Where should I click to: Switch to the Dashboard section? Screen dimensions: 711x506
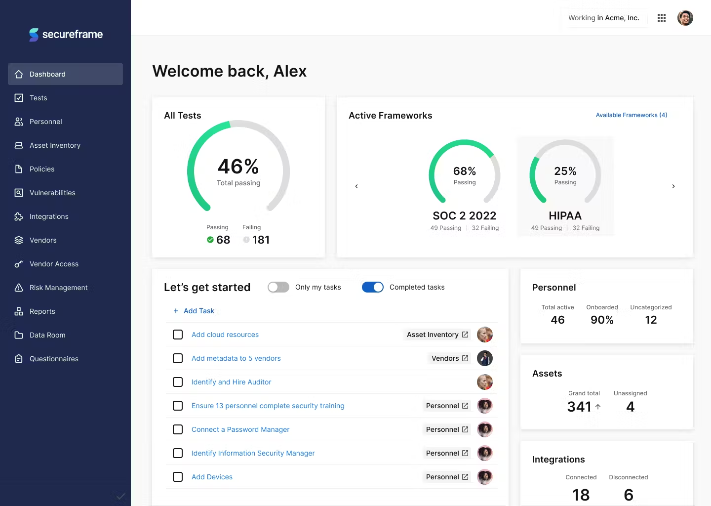47,74
